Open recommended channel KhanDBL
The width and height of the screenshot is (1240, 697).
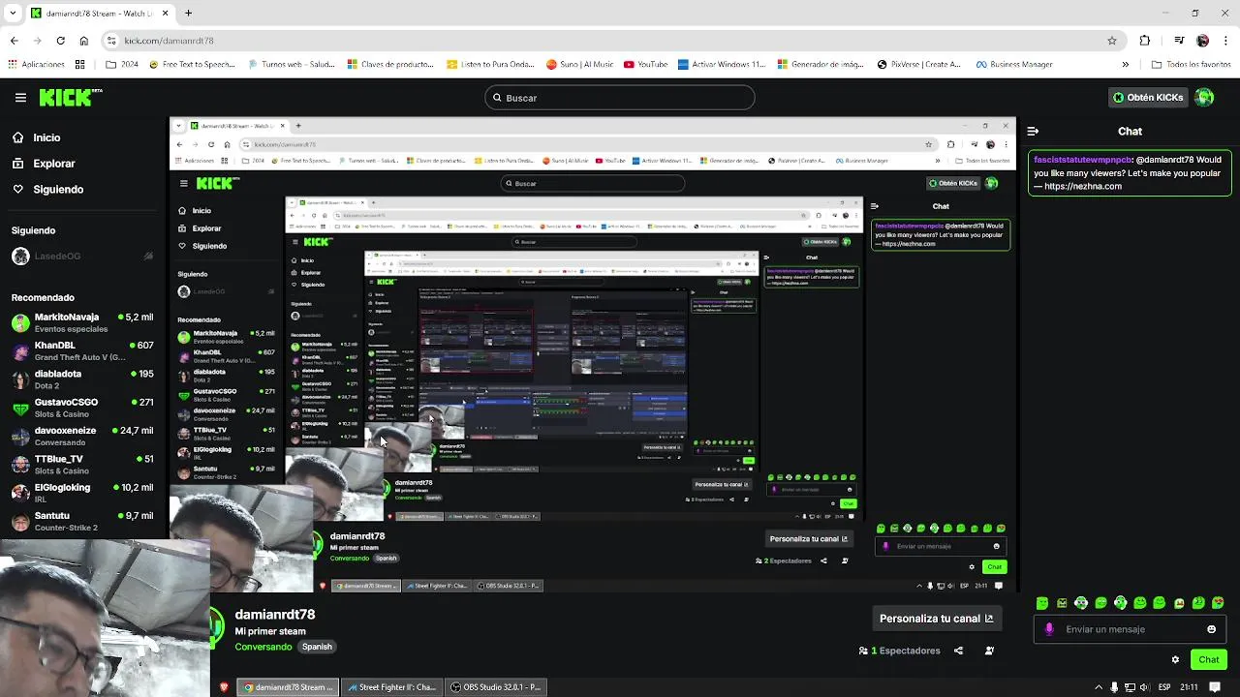[x=83, y=350]
